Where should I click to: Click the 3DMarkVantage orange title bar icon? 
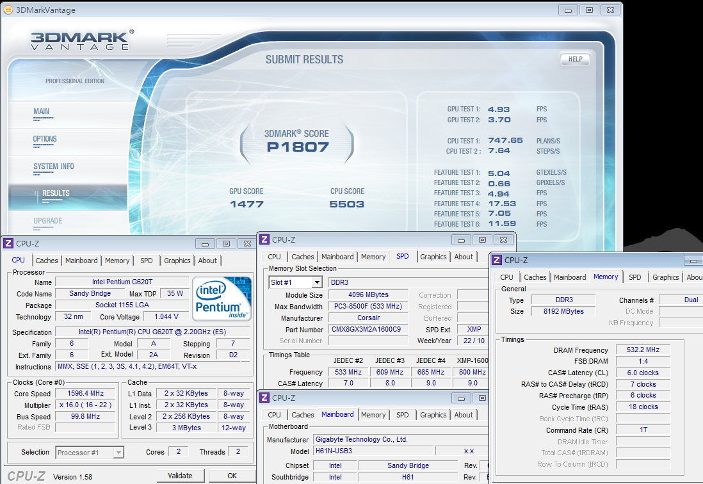click(8, 10)
